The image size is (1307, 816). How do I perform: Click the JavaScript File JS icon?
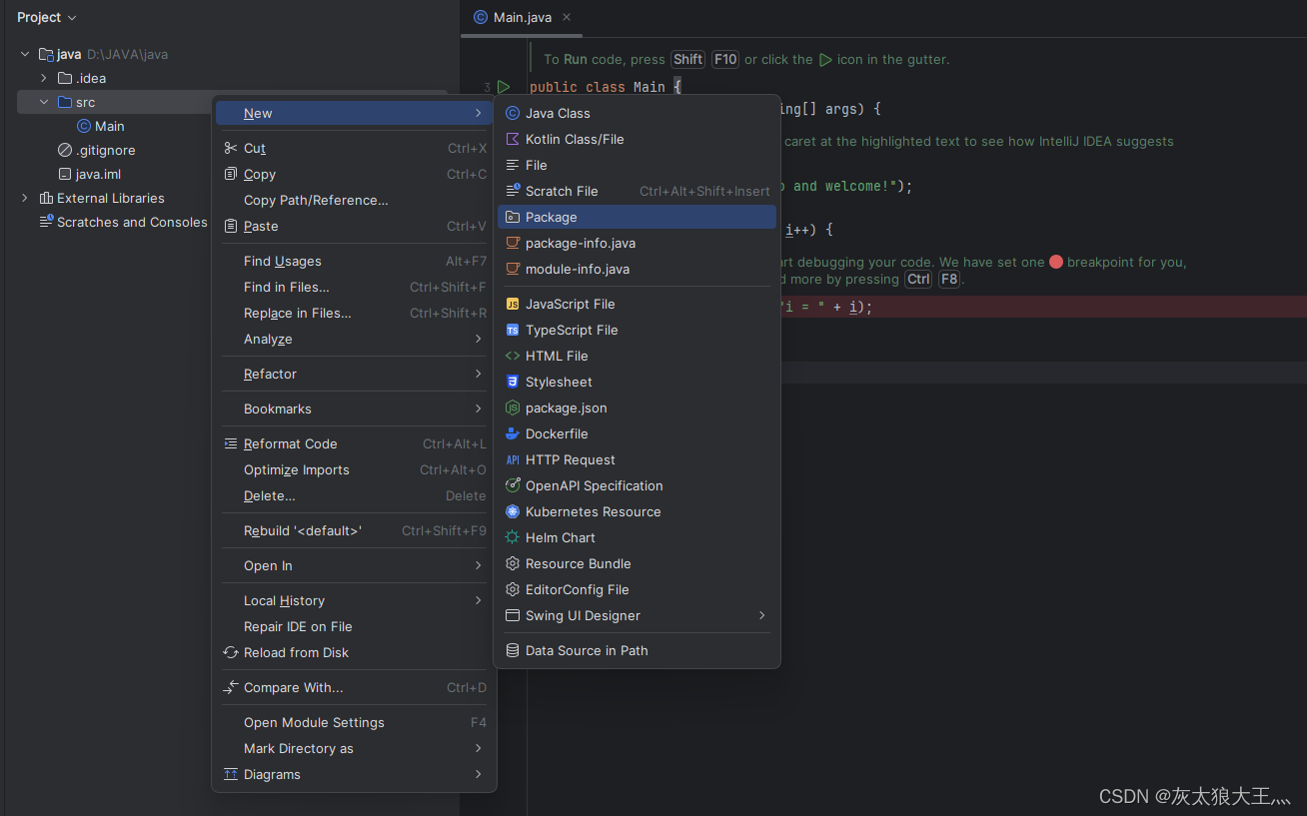click(x=513, y=304)
